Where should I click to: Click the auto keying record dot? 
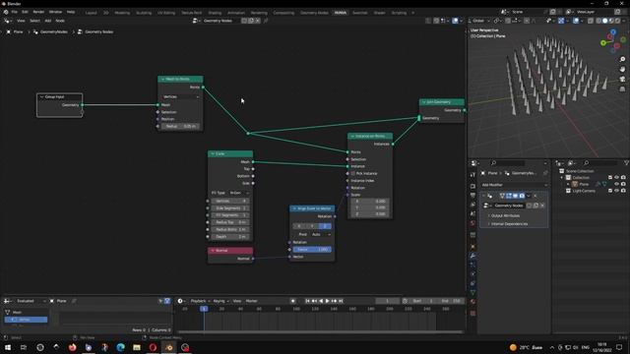click(x=293, y=301)
